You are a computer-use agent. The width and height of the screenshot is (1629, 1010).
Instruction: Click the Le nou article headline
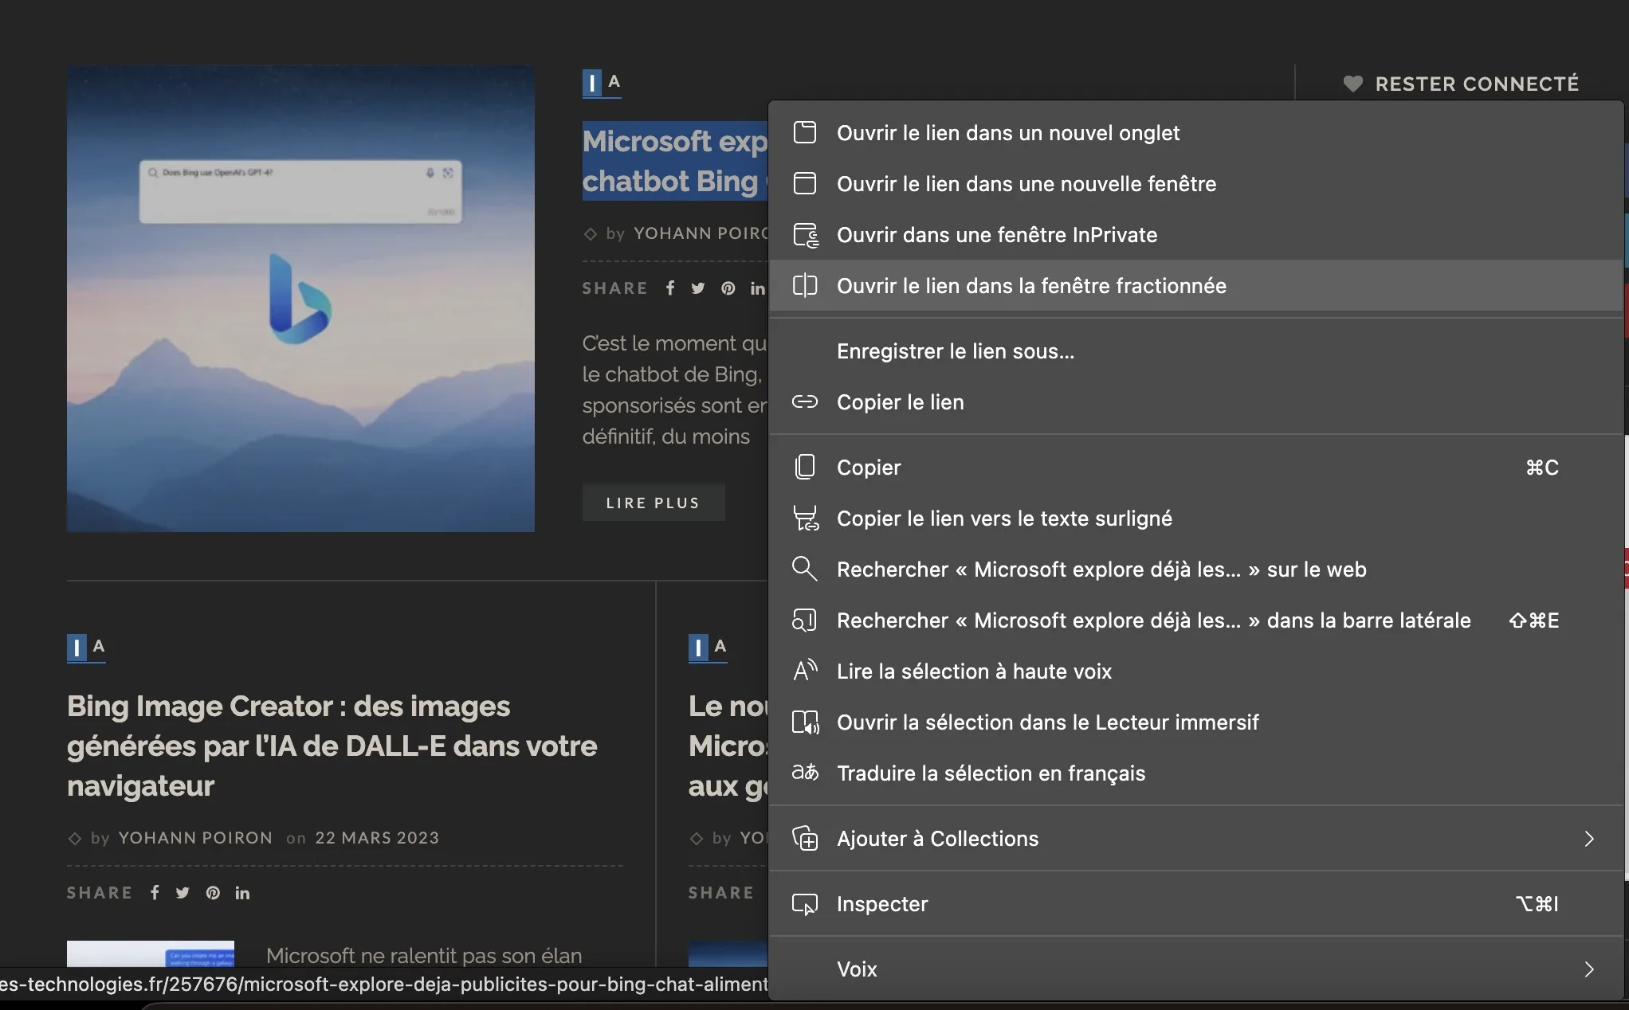[x=728, y=746]
